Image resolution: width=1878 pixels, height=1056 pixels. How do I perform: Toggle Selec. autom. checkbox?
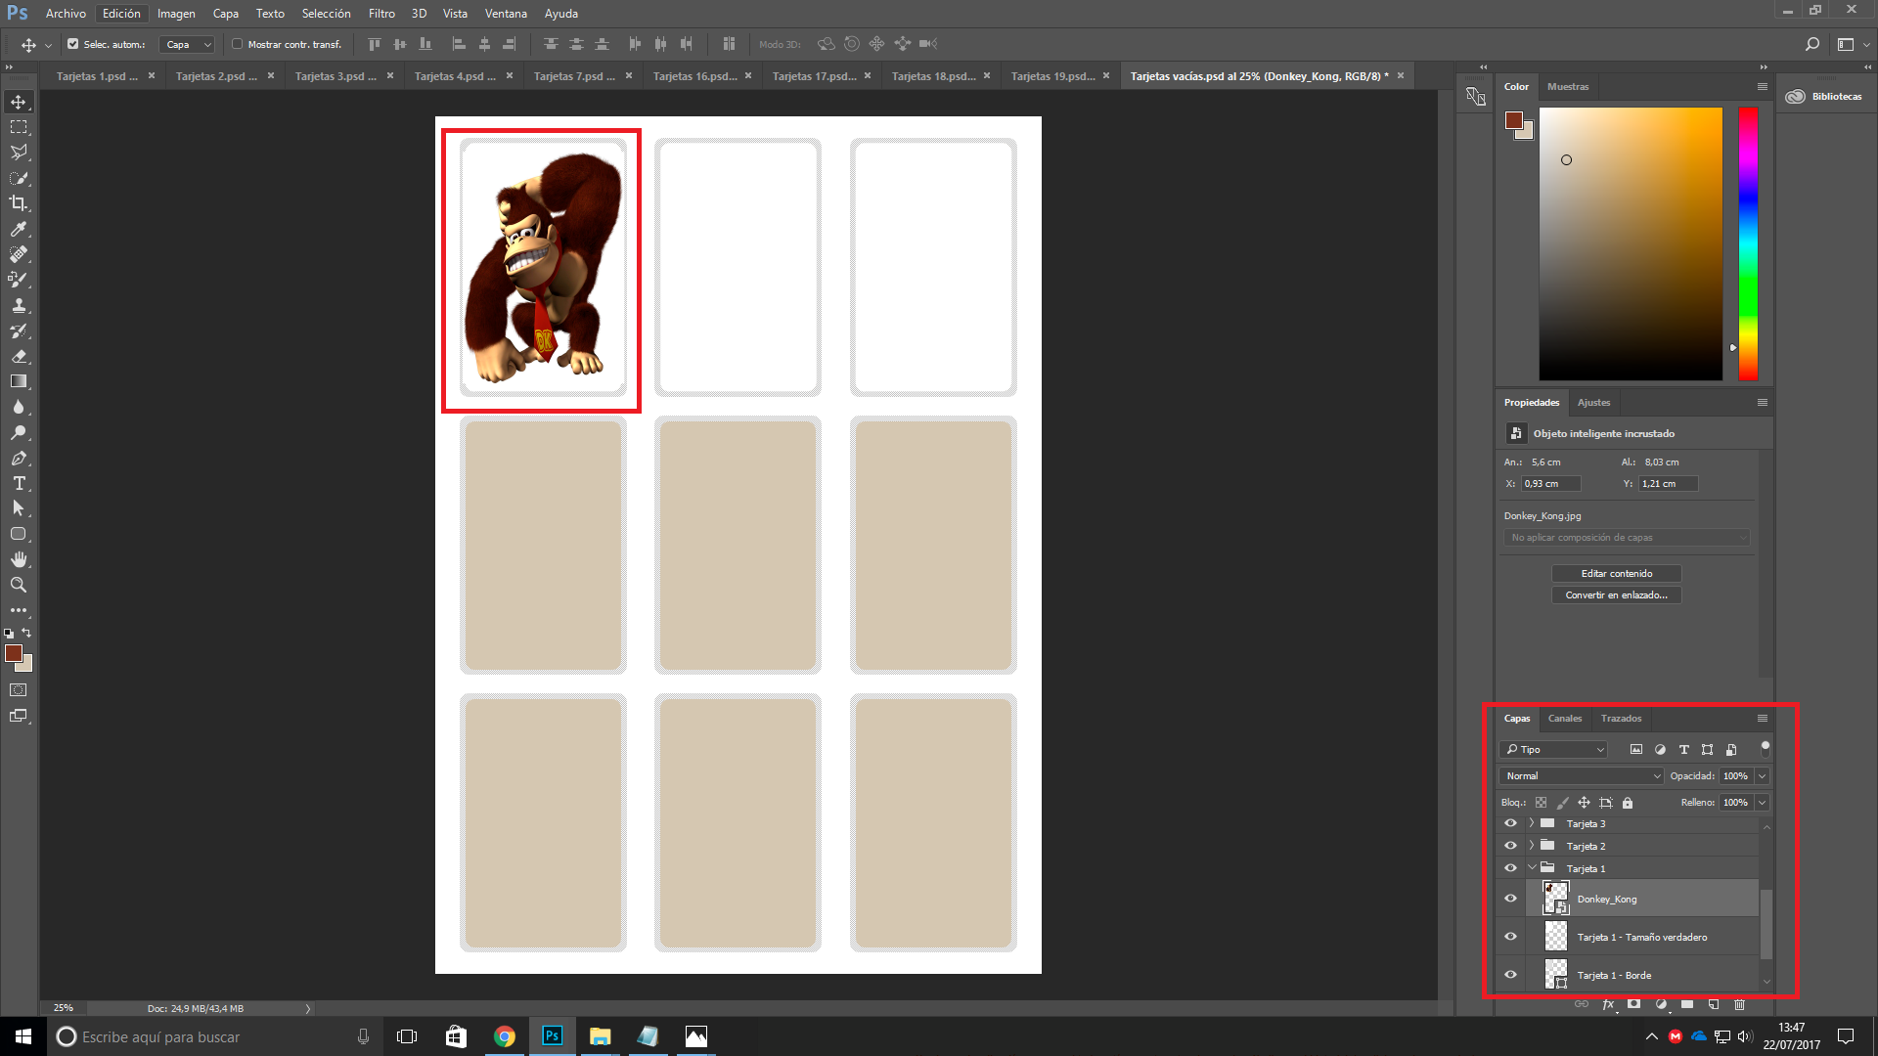click(73, 44)
